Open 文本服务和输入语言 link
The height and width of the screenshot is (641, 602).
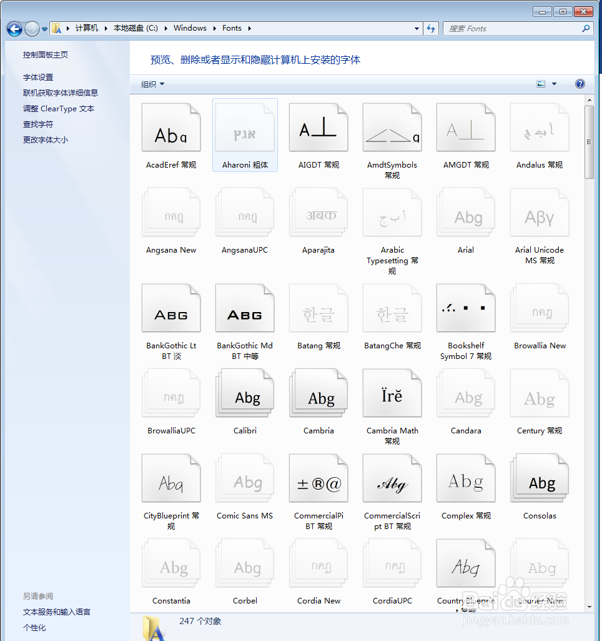pyautogui.click(x=57, y=612)
